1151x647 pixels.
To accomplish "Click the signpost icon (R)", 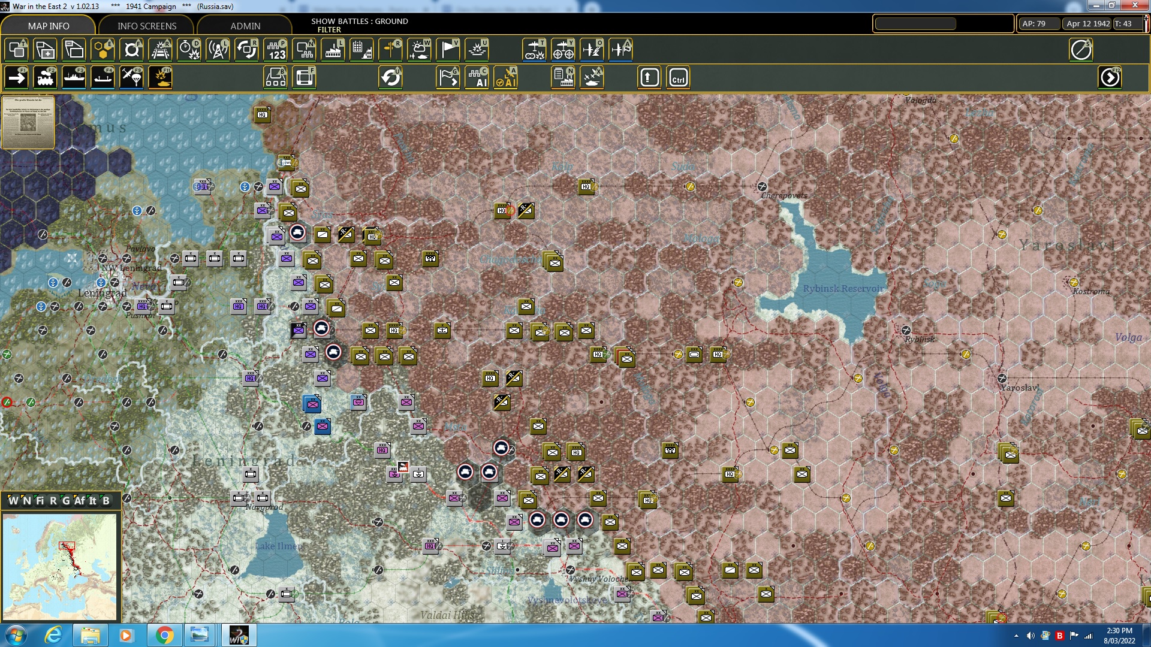I will click(x=390, y=50).
